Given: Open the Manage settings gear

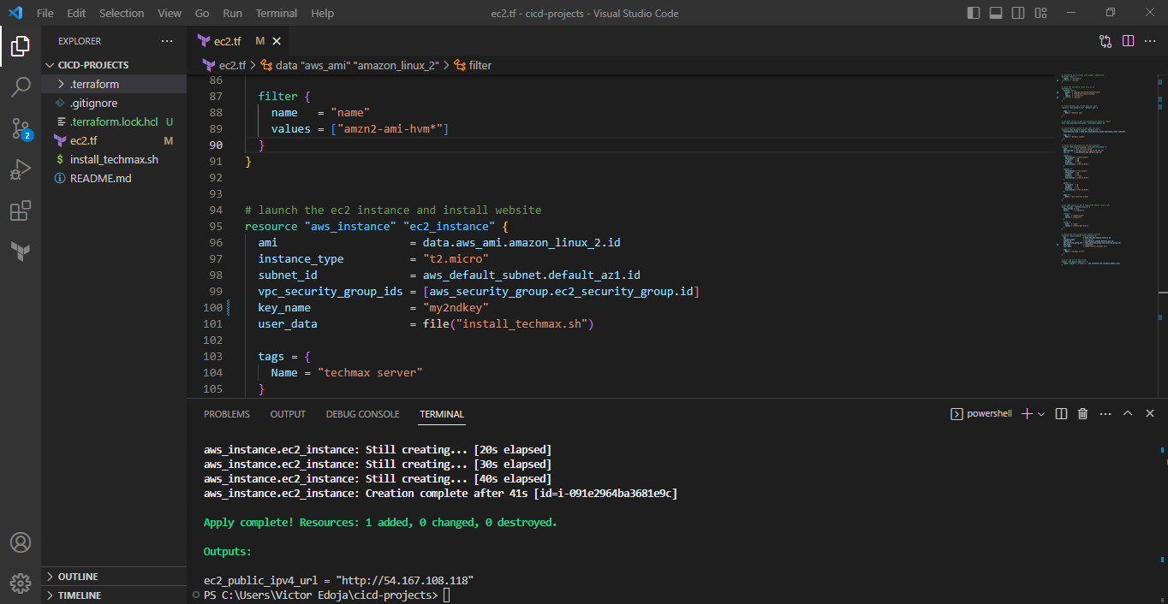Looking at the screenshot, I should [21, 583].
